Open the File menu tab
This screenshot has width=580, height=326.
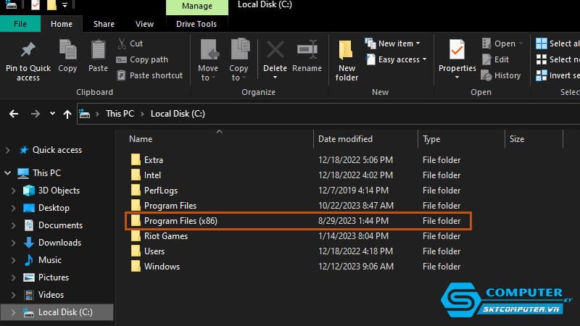pos(20,24)
